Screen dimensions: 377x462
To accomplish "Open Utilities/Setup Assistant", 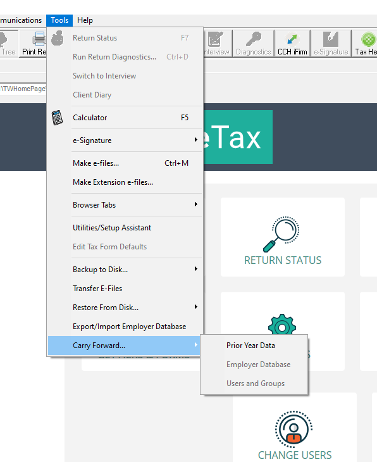I will (x=125, y=228).
